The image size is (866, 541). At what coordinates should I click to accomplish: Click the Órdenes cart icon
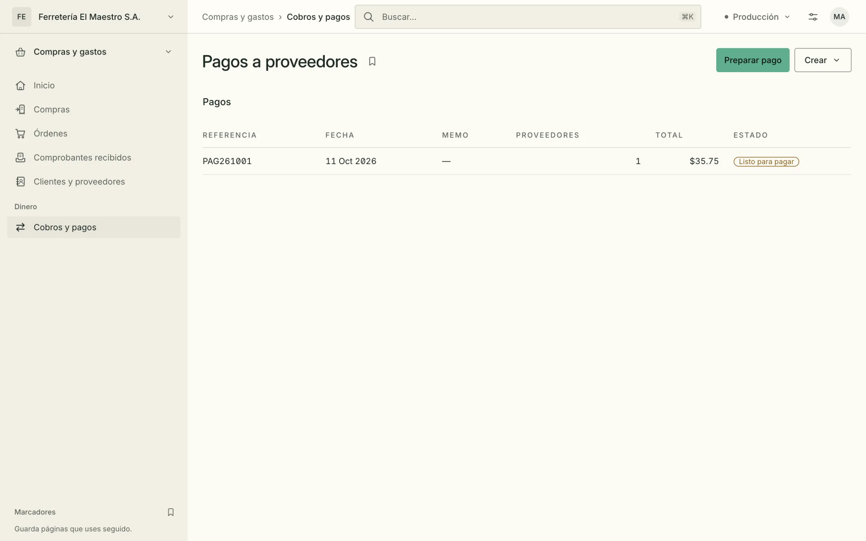20,133
